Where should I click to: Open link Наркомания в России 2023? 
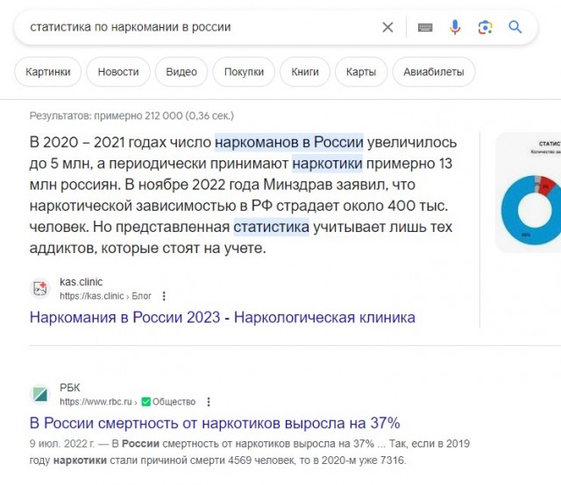(x=222, y=318)
